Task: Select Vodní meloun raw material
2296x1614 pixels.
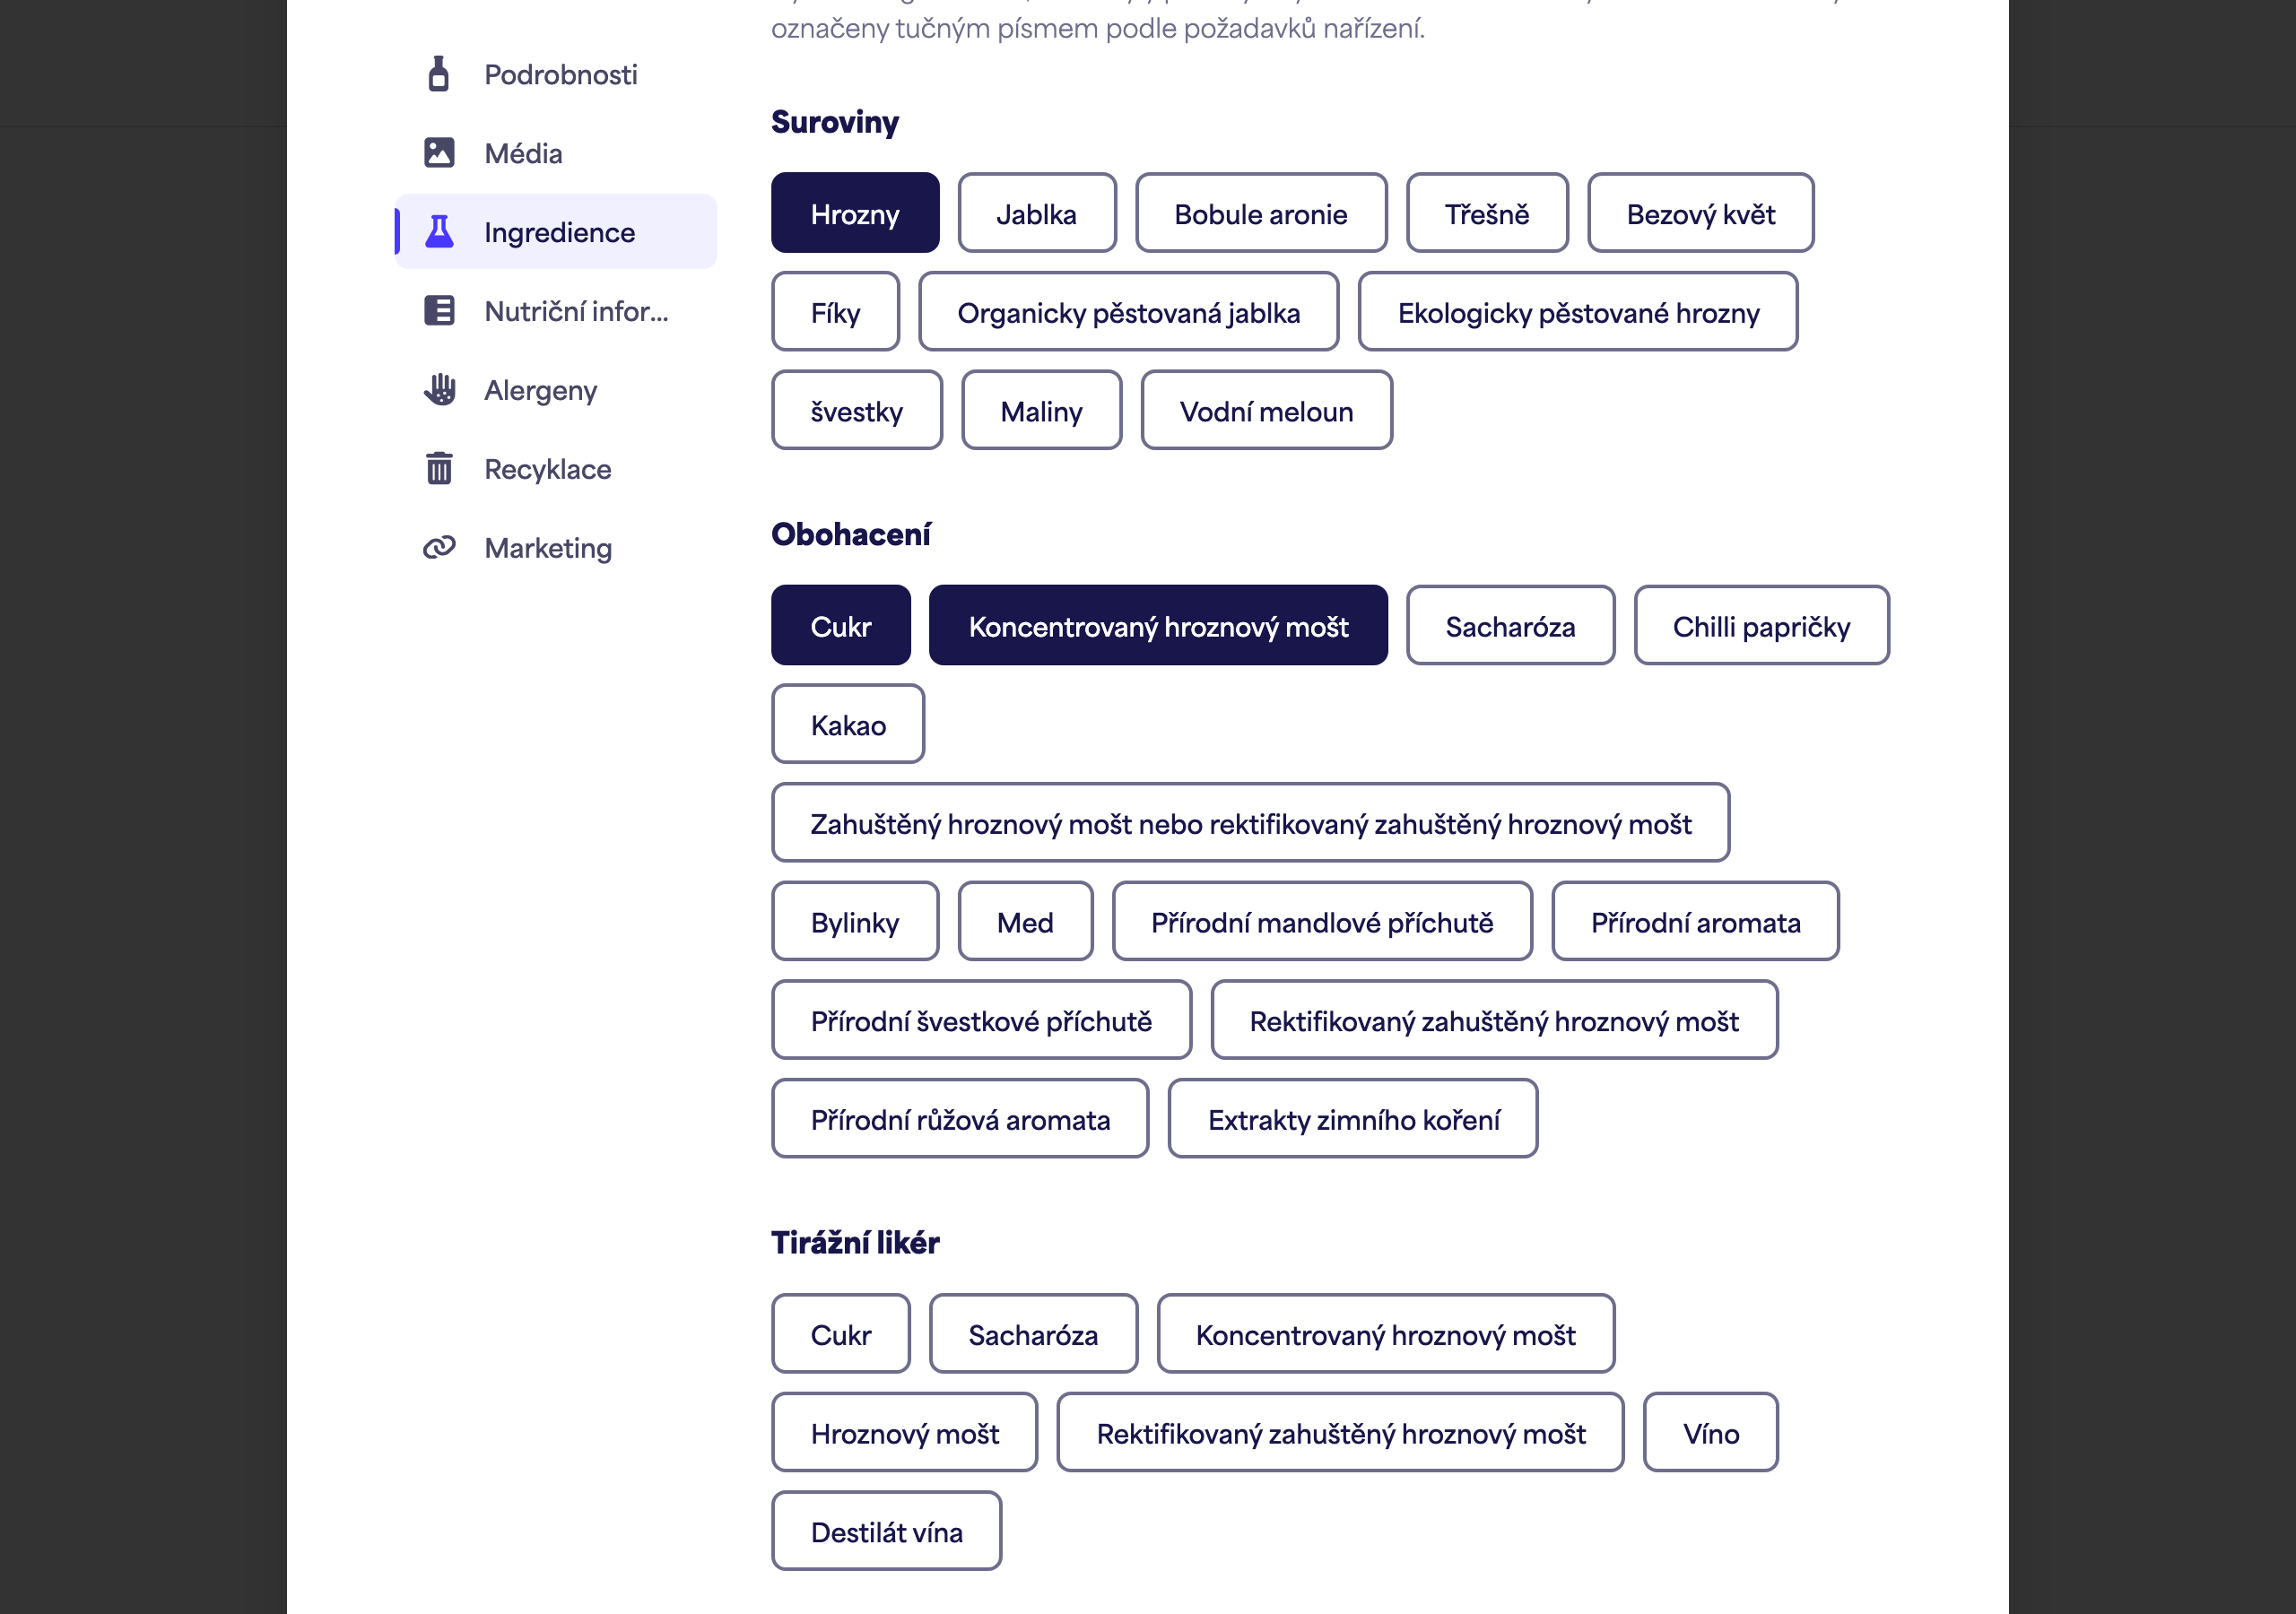Action: [1266, 411]
